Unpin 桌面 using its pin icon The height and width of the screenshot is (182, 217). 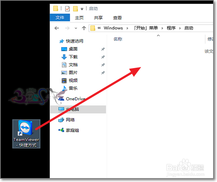pyautogui.click(x=103, y=49)
